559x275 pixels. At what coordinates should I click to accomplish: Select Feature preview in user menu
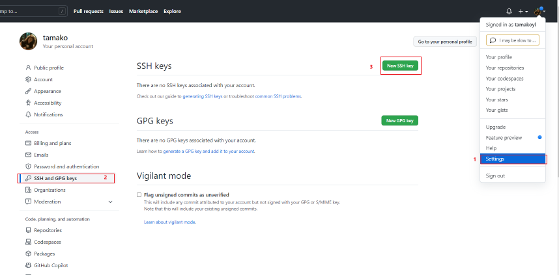click(513, 138)
